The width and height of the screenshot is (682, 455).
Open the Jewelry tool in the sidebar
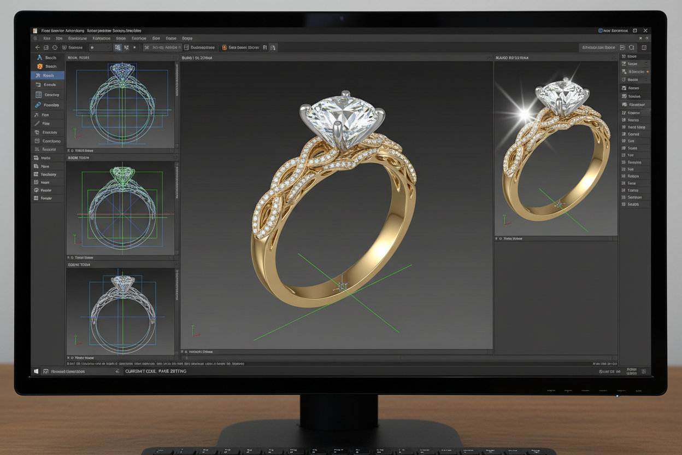48,104
